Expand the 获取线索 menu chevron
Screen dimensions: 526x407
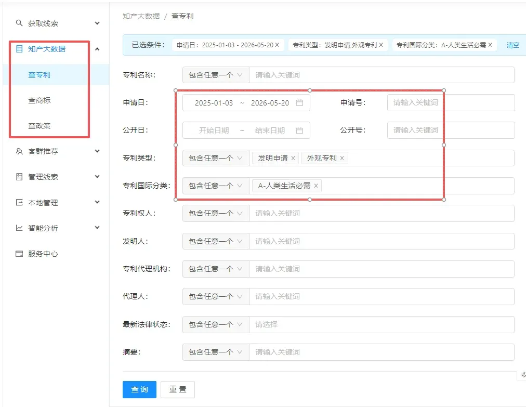97,23
